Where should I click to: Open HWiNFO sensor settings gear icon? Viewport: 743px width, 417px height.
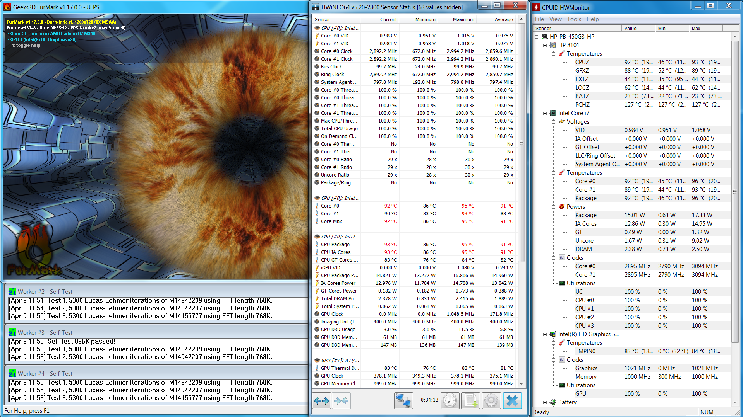491,401
